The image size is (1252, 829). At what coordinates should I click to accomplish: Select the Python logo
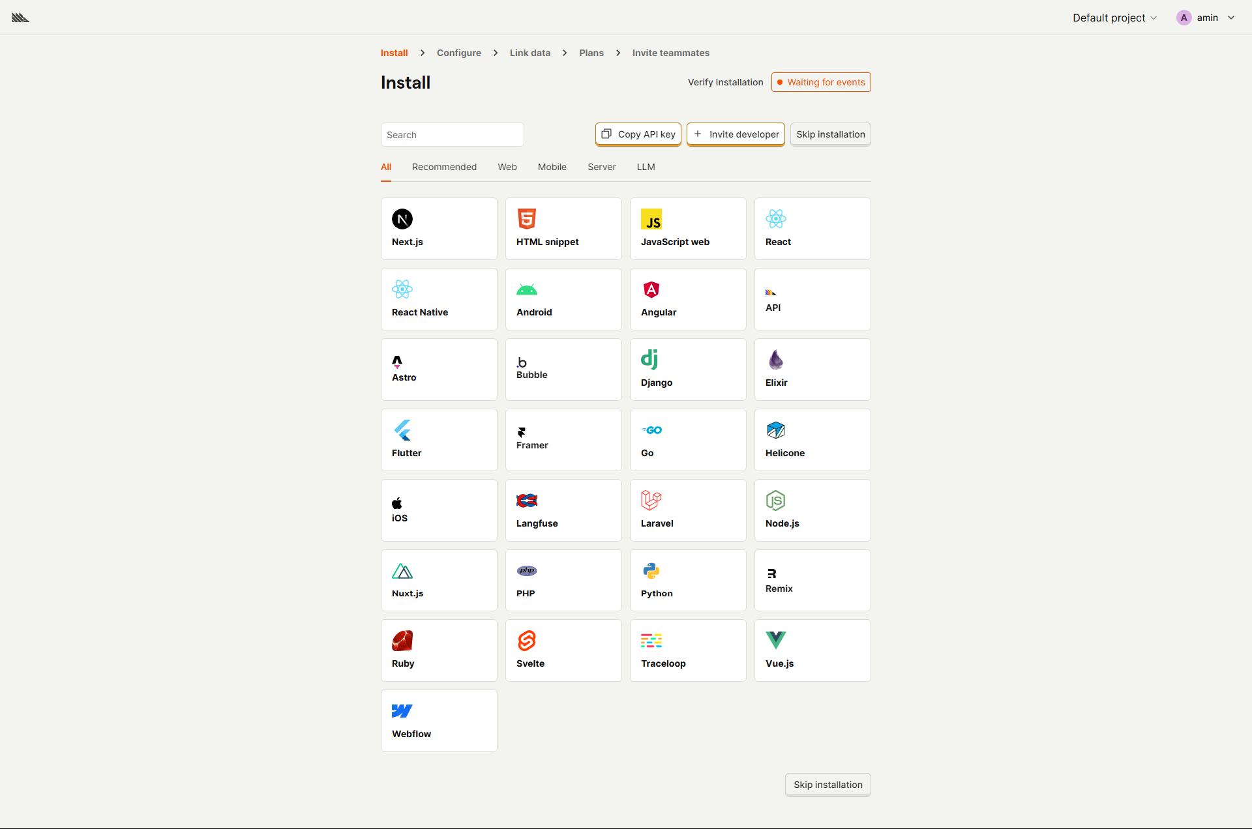coord(651,571)
